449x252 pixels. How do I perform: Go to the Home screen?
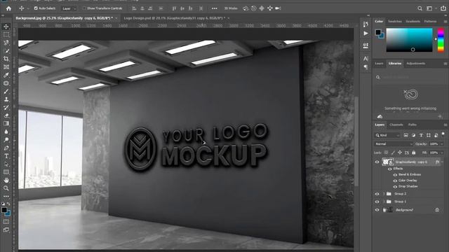pyautogui.click(x=9, y=8)
